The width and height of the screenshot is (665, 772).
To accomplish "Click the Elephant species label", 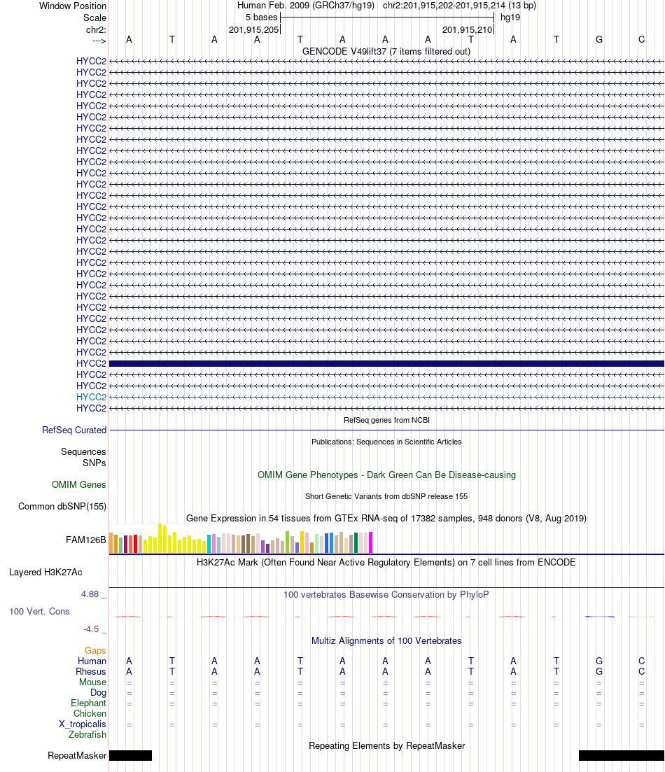I will pos(88,703).
